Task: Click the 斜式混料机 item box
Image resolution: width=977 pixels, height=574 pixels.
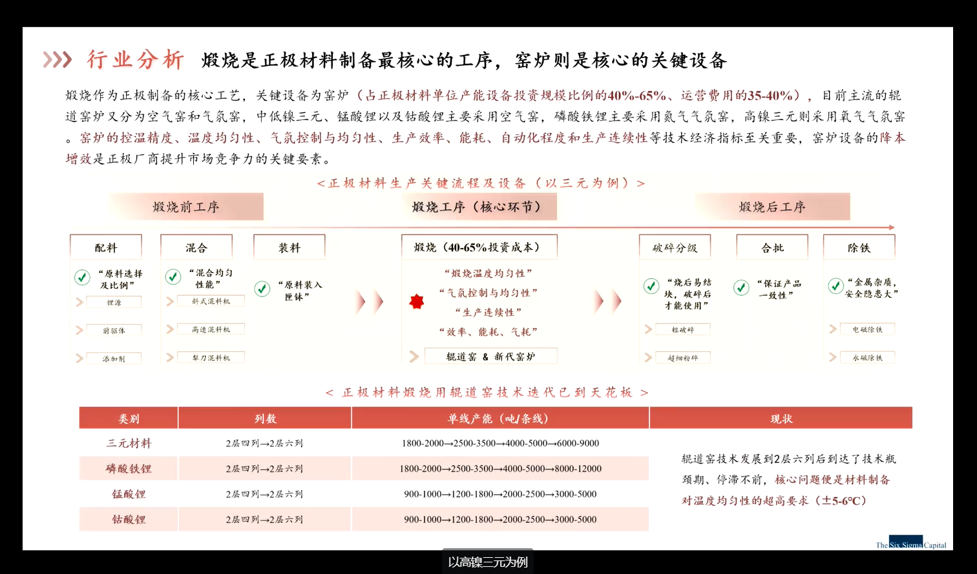Action: [x=211, y=301]
